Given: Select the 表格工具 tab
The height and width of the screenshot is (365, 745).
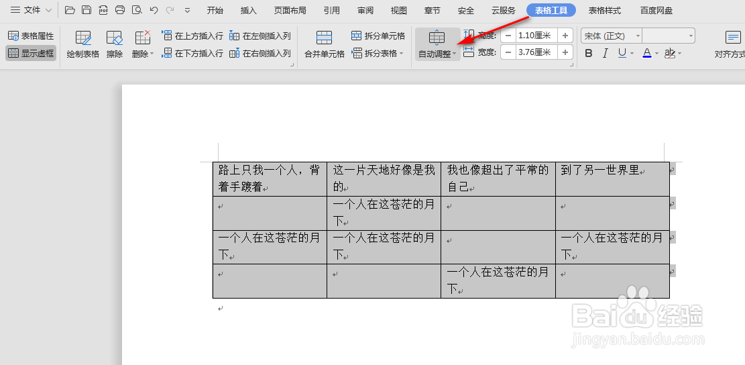Looking at the screenshot, I should (551, 10).
